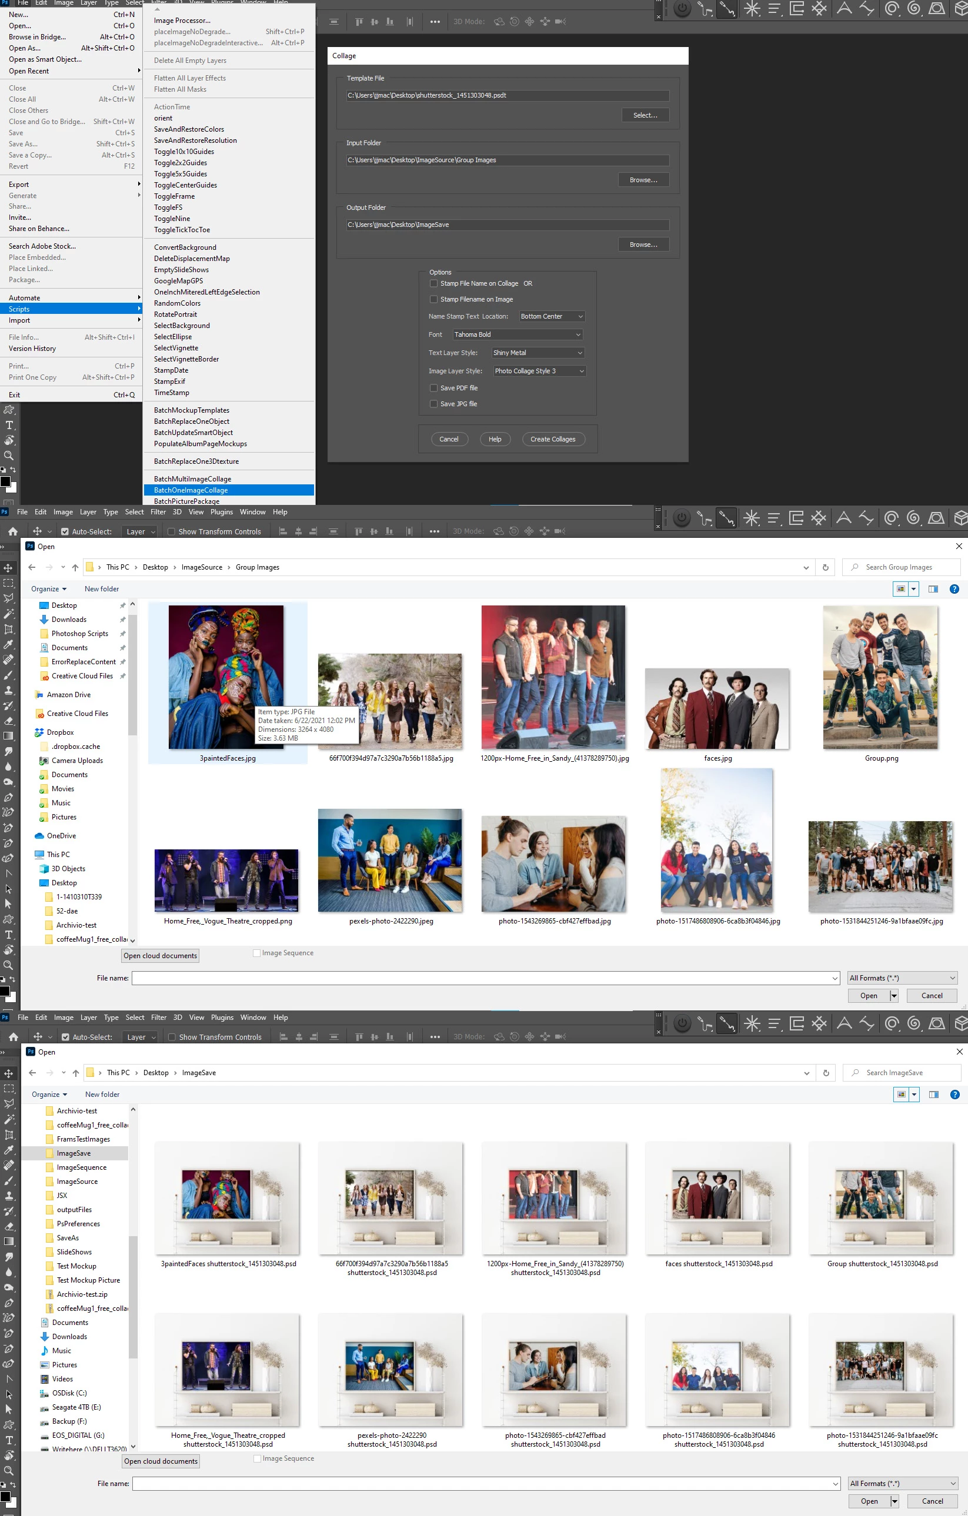This screenshot has width=968, height=1516.
Task: Click the Create Collages button
Action: point(553,439)
